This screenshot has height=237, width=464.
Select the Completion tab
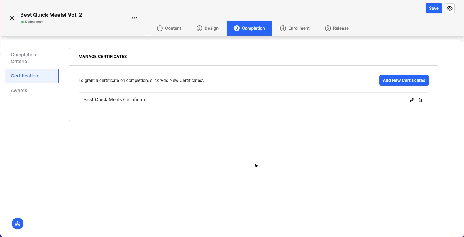(249, 28)
